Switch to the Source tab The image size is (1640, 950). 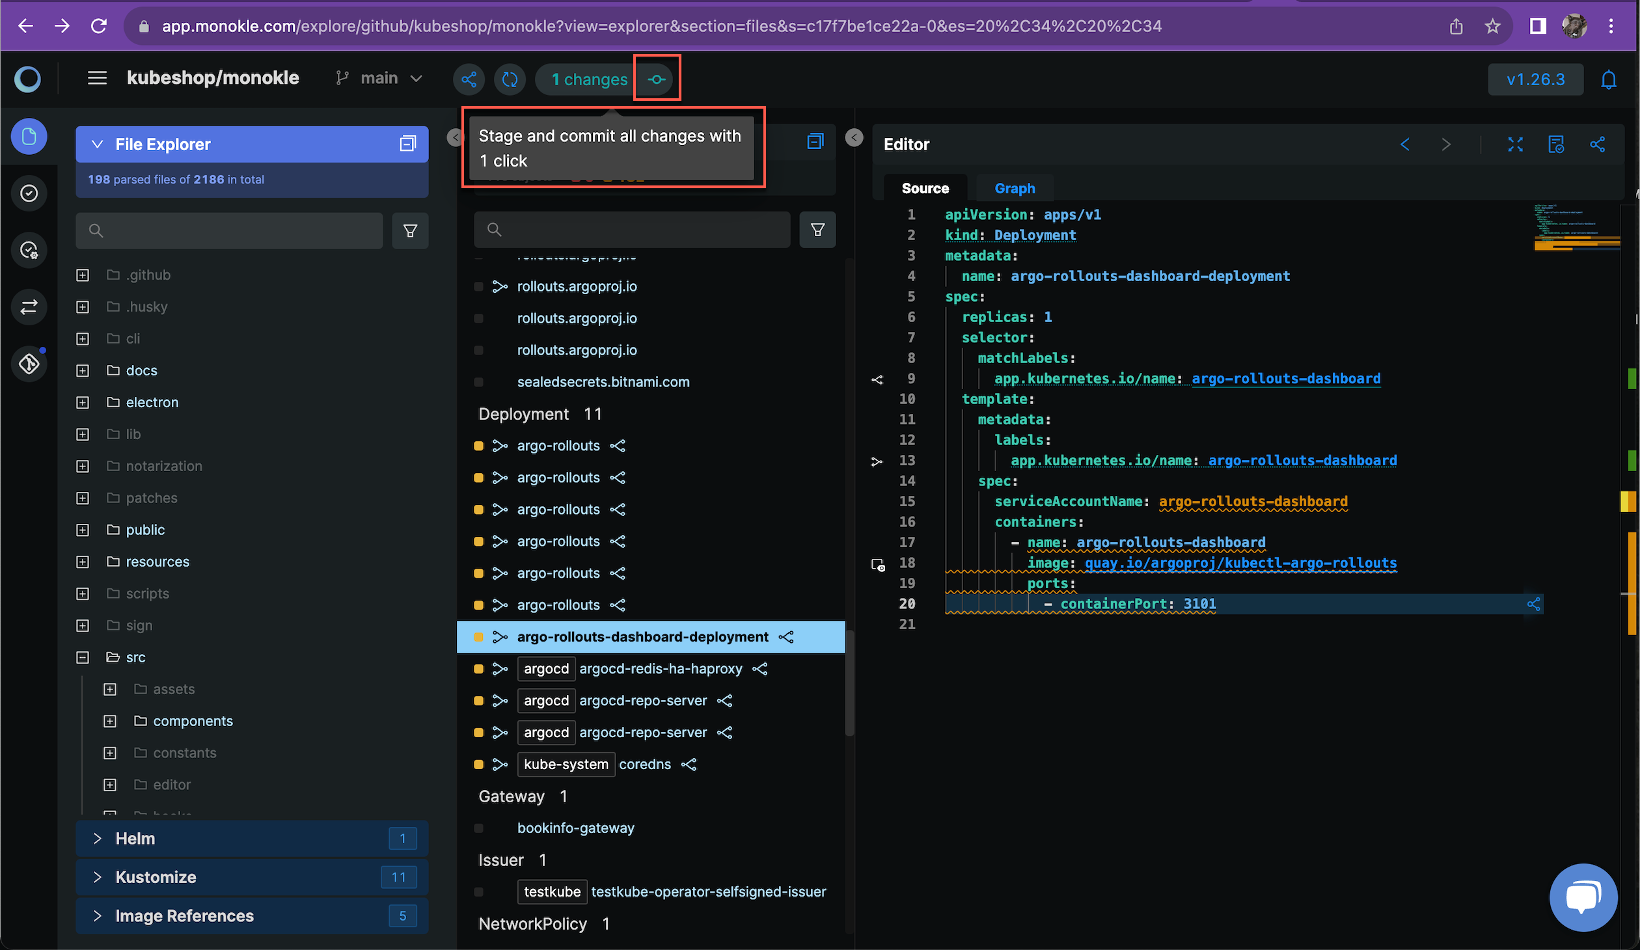(x=925, y=188)
